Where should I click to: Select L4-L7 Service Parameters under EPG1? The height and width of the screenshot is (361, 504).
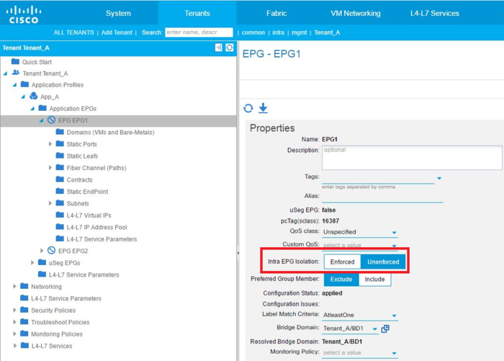point(102,239)
